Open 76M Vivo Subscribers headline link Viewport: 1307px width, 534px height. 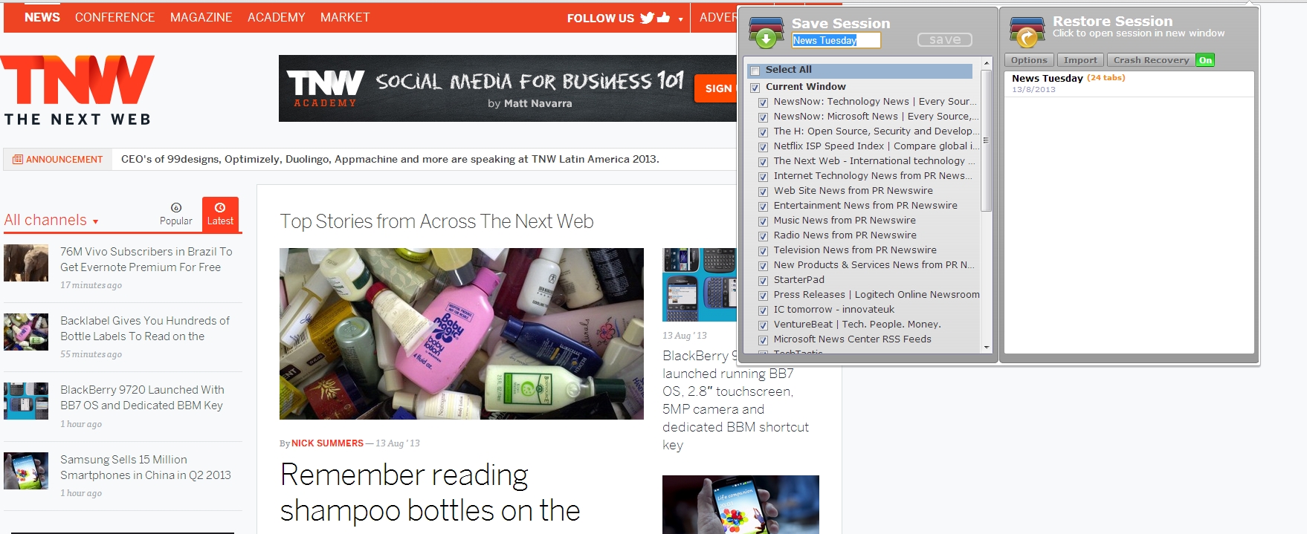pos(146,259)
